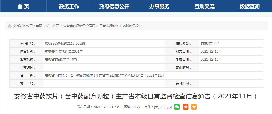Image resolution: width=272 pixels, height=114 pixels.
Task: Click the orange star favorite icon
Action: coord(194,107)
